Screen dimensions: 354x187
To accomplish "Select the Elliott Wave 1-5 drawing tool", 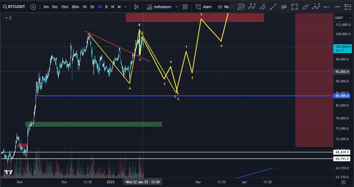I will pyautogui.click(x=316, y=6).
